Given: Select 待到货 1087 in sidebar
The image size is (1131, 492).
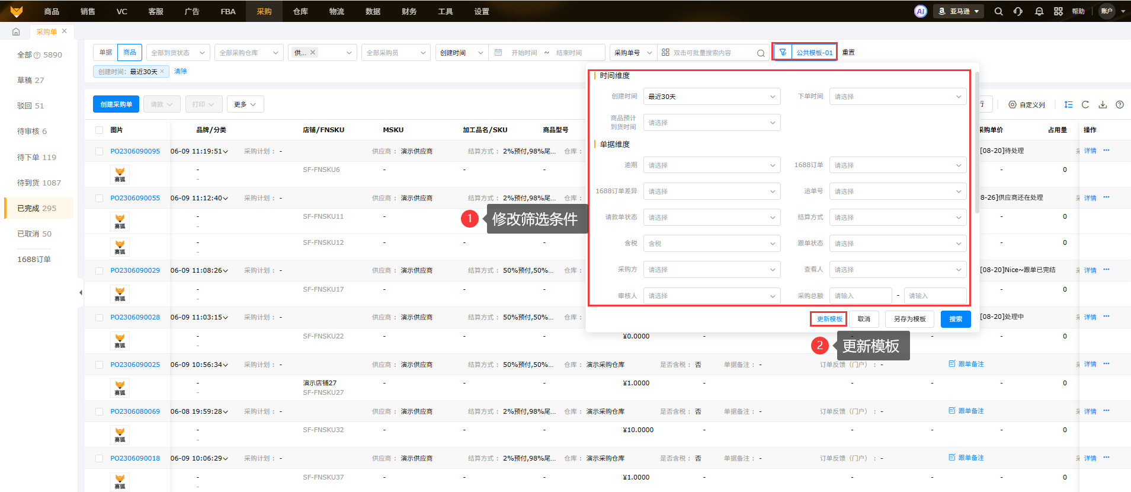Looking at the screenshot, I should [x=39, y=183].
